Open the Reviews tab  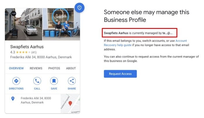coord(36,68)
